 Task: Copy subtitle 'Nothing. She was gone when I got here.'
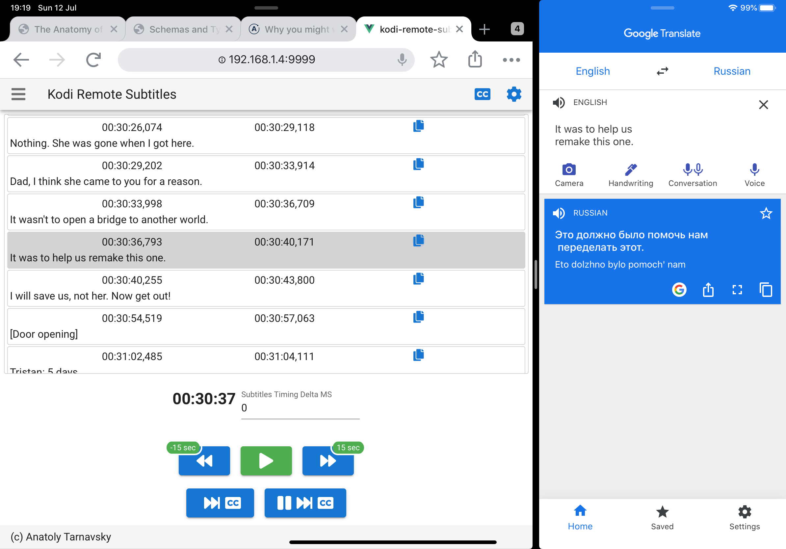pos(418,126)
